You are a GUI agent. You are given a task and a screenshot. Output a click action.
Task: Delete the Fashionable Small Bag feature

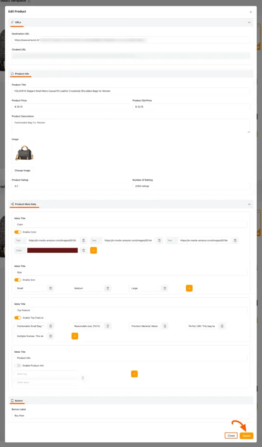tap(51, 326)
